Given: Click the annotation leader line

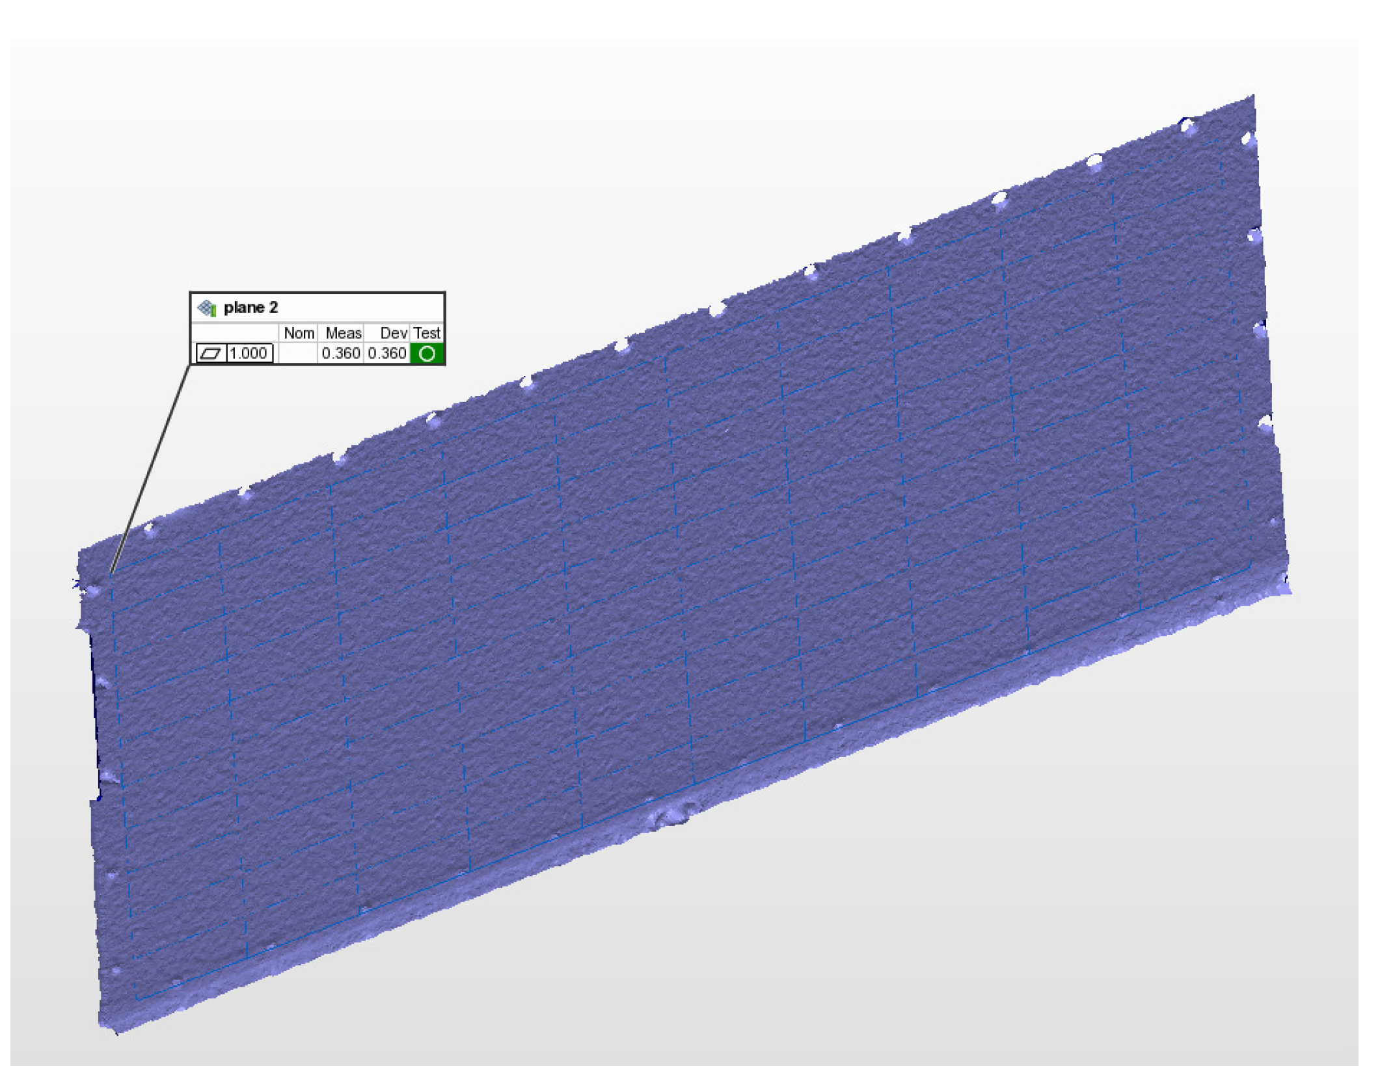Looking at the screenshot, I should 151,468.
